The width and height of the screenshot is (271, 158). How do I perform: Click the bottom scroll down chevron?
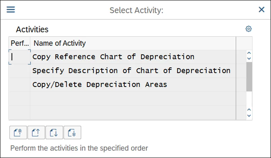pyautogui.click(x=249, y=116)
